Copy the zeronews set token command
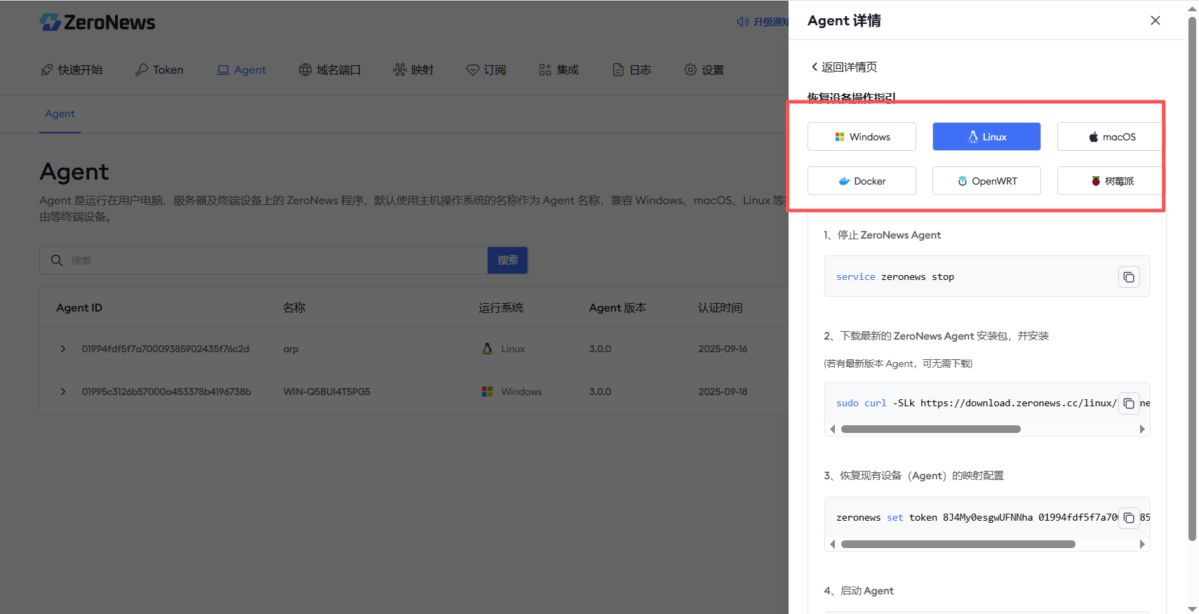 pyautogui.click(x=1128, y=518)
